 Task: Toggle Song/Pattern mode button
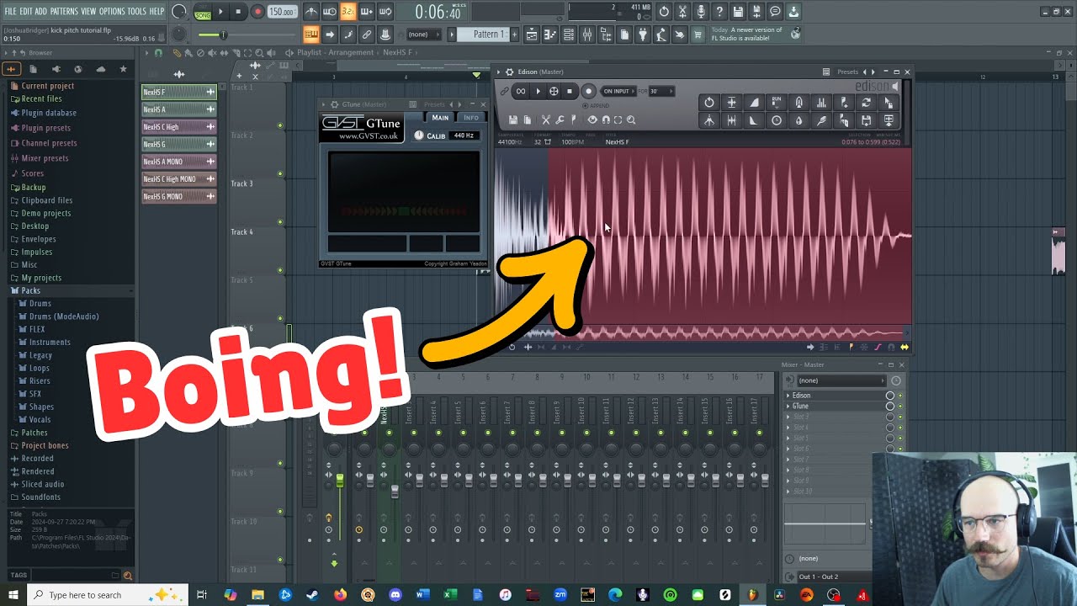[203, 13]
